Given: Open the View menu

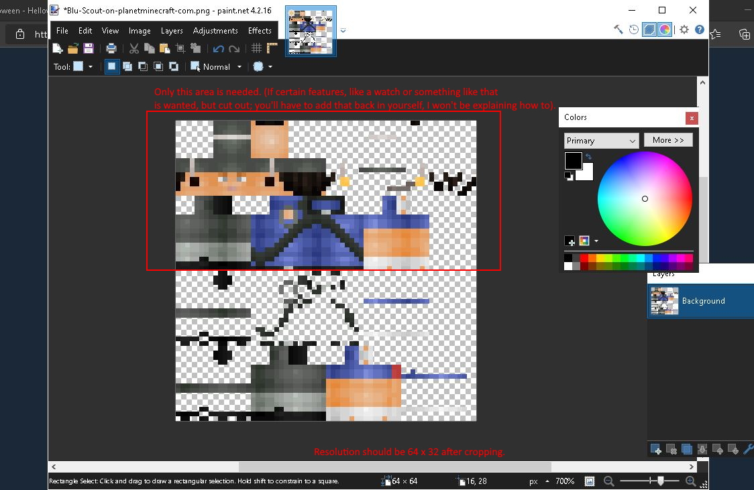Looking at the screenshot, I should click(110, 31).
